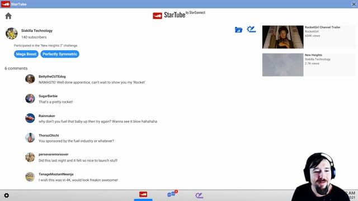Click the StarTube icon in title bar

[6, 4]
